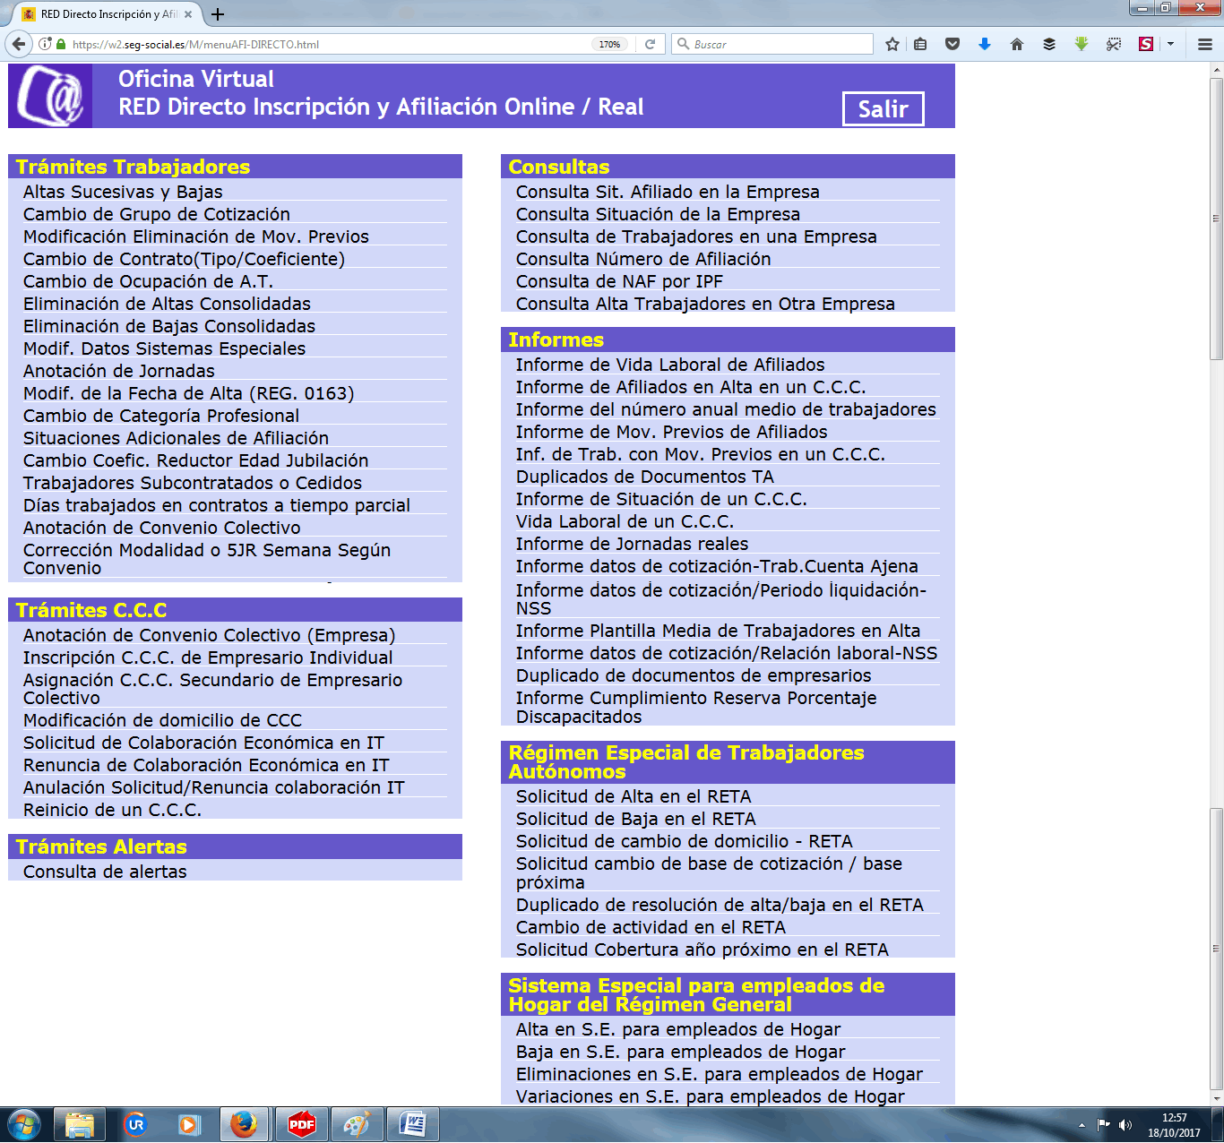
Task: Expand the dropdown arrow beside the red S icon
Action: (1170, 44)
